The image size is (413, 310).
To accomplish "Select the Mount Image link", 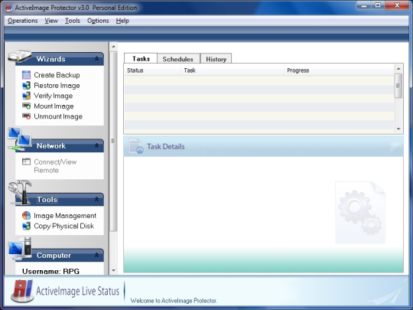I will point(54,106).
